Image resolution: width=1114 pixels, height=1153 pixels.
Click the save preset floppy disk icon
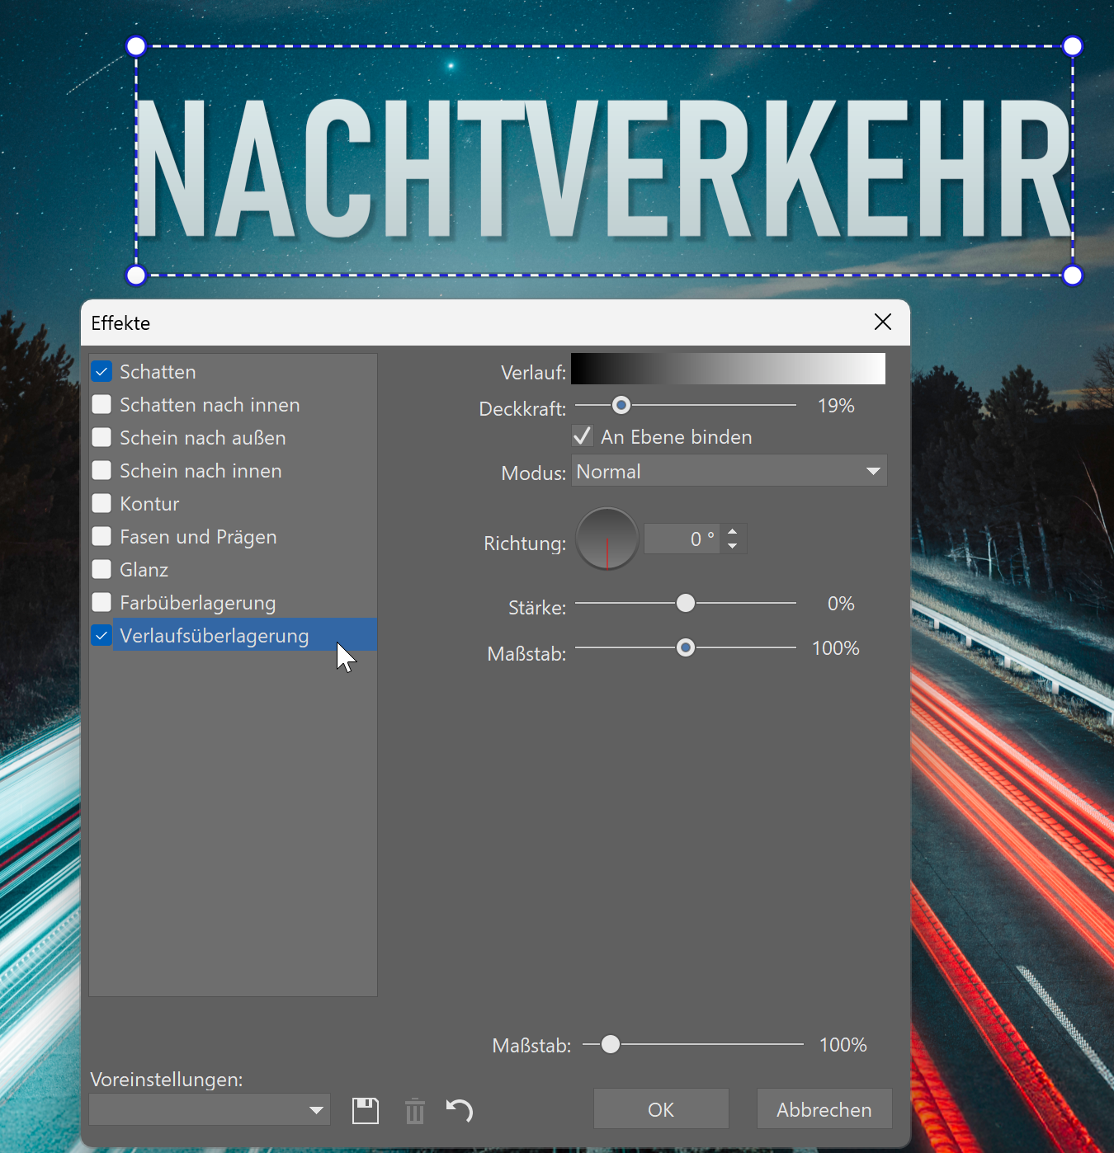[365, 1111]
